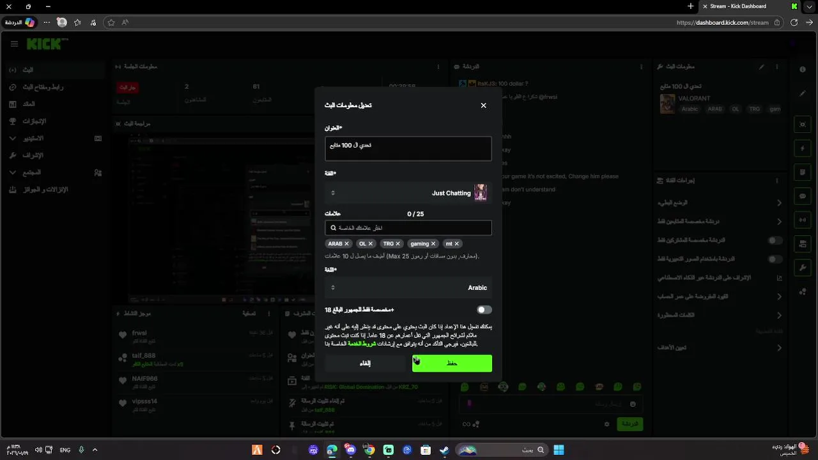The height and width of the screenshot is (460, 818).
Task: Open Steam from the taskbar
Action: [x=444, y=450]
